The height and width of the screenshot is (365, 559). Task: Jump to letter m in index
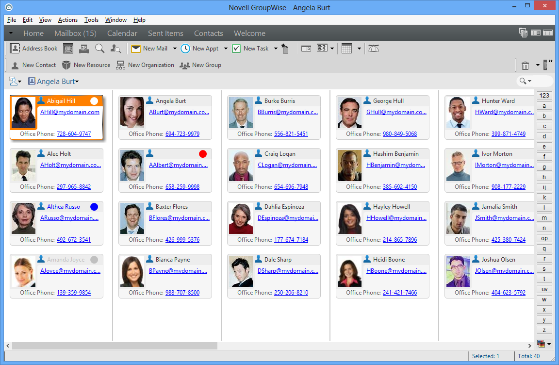544,218
